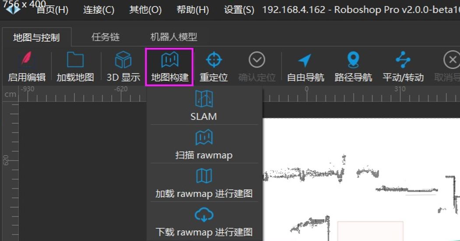Select 扫描 rawmap menu entry
Image resolution: width=460 pixels, height=241 pixels.
click(204, 144)
